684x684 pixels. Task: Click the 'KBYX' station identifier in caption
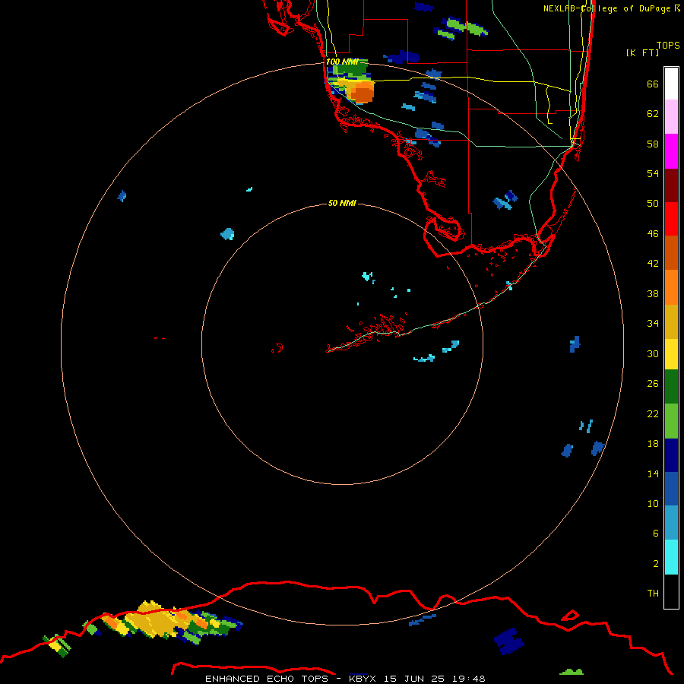(362, 679)
